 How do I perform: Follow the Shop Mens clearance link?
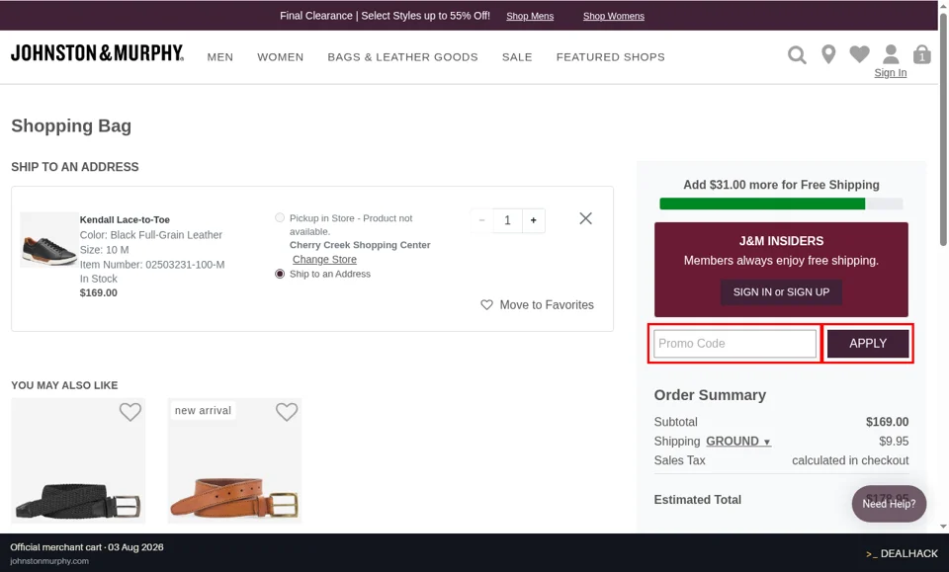530,17
